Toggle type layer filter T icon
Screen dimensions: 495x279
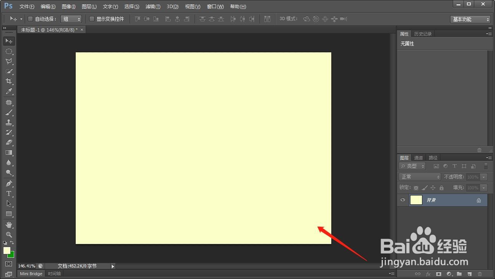[455, 166]
